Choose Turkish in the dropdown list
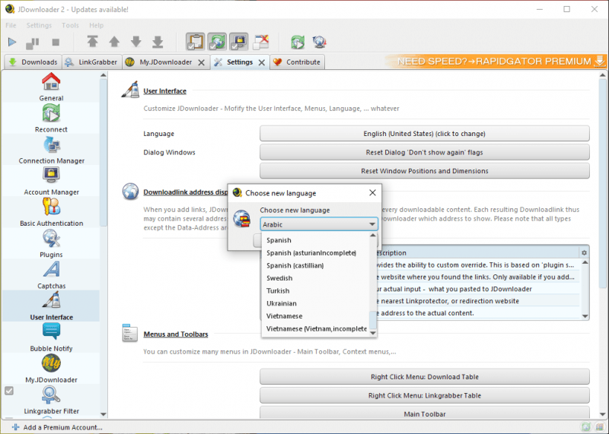 coord(315,290)
